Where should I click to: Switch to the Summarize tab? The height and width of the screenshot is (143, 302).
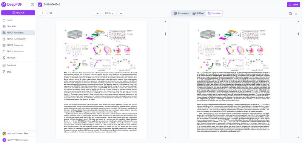(x=181, y=13)
